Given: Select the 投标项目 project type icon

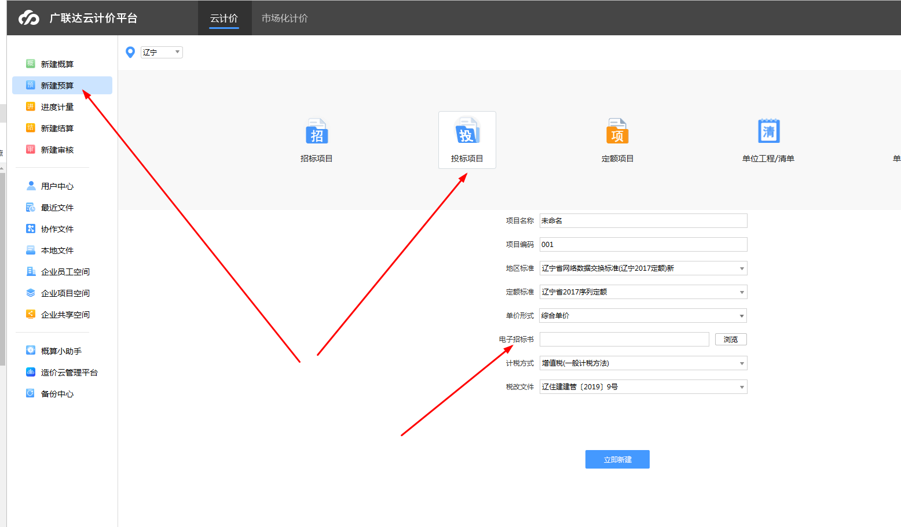Looking at the screenshot, I should (467, 131).
